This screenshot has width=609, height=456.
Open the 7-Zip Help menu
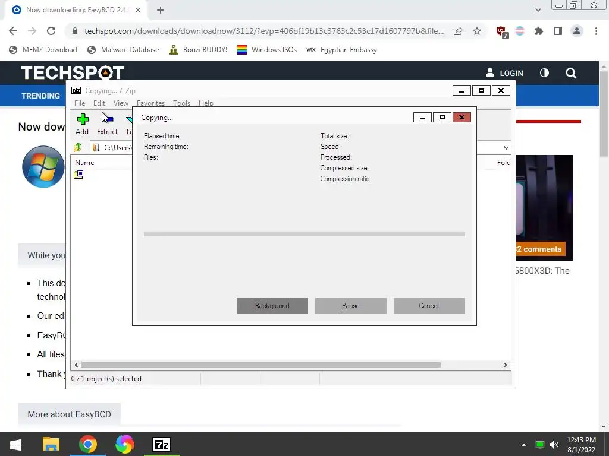tap(206, 103)
